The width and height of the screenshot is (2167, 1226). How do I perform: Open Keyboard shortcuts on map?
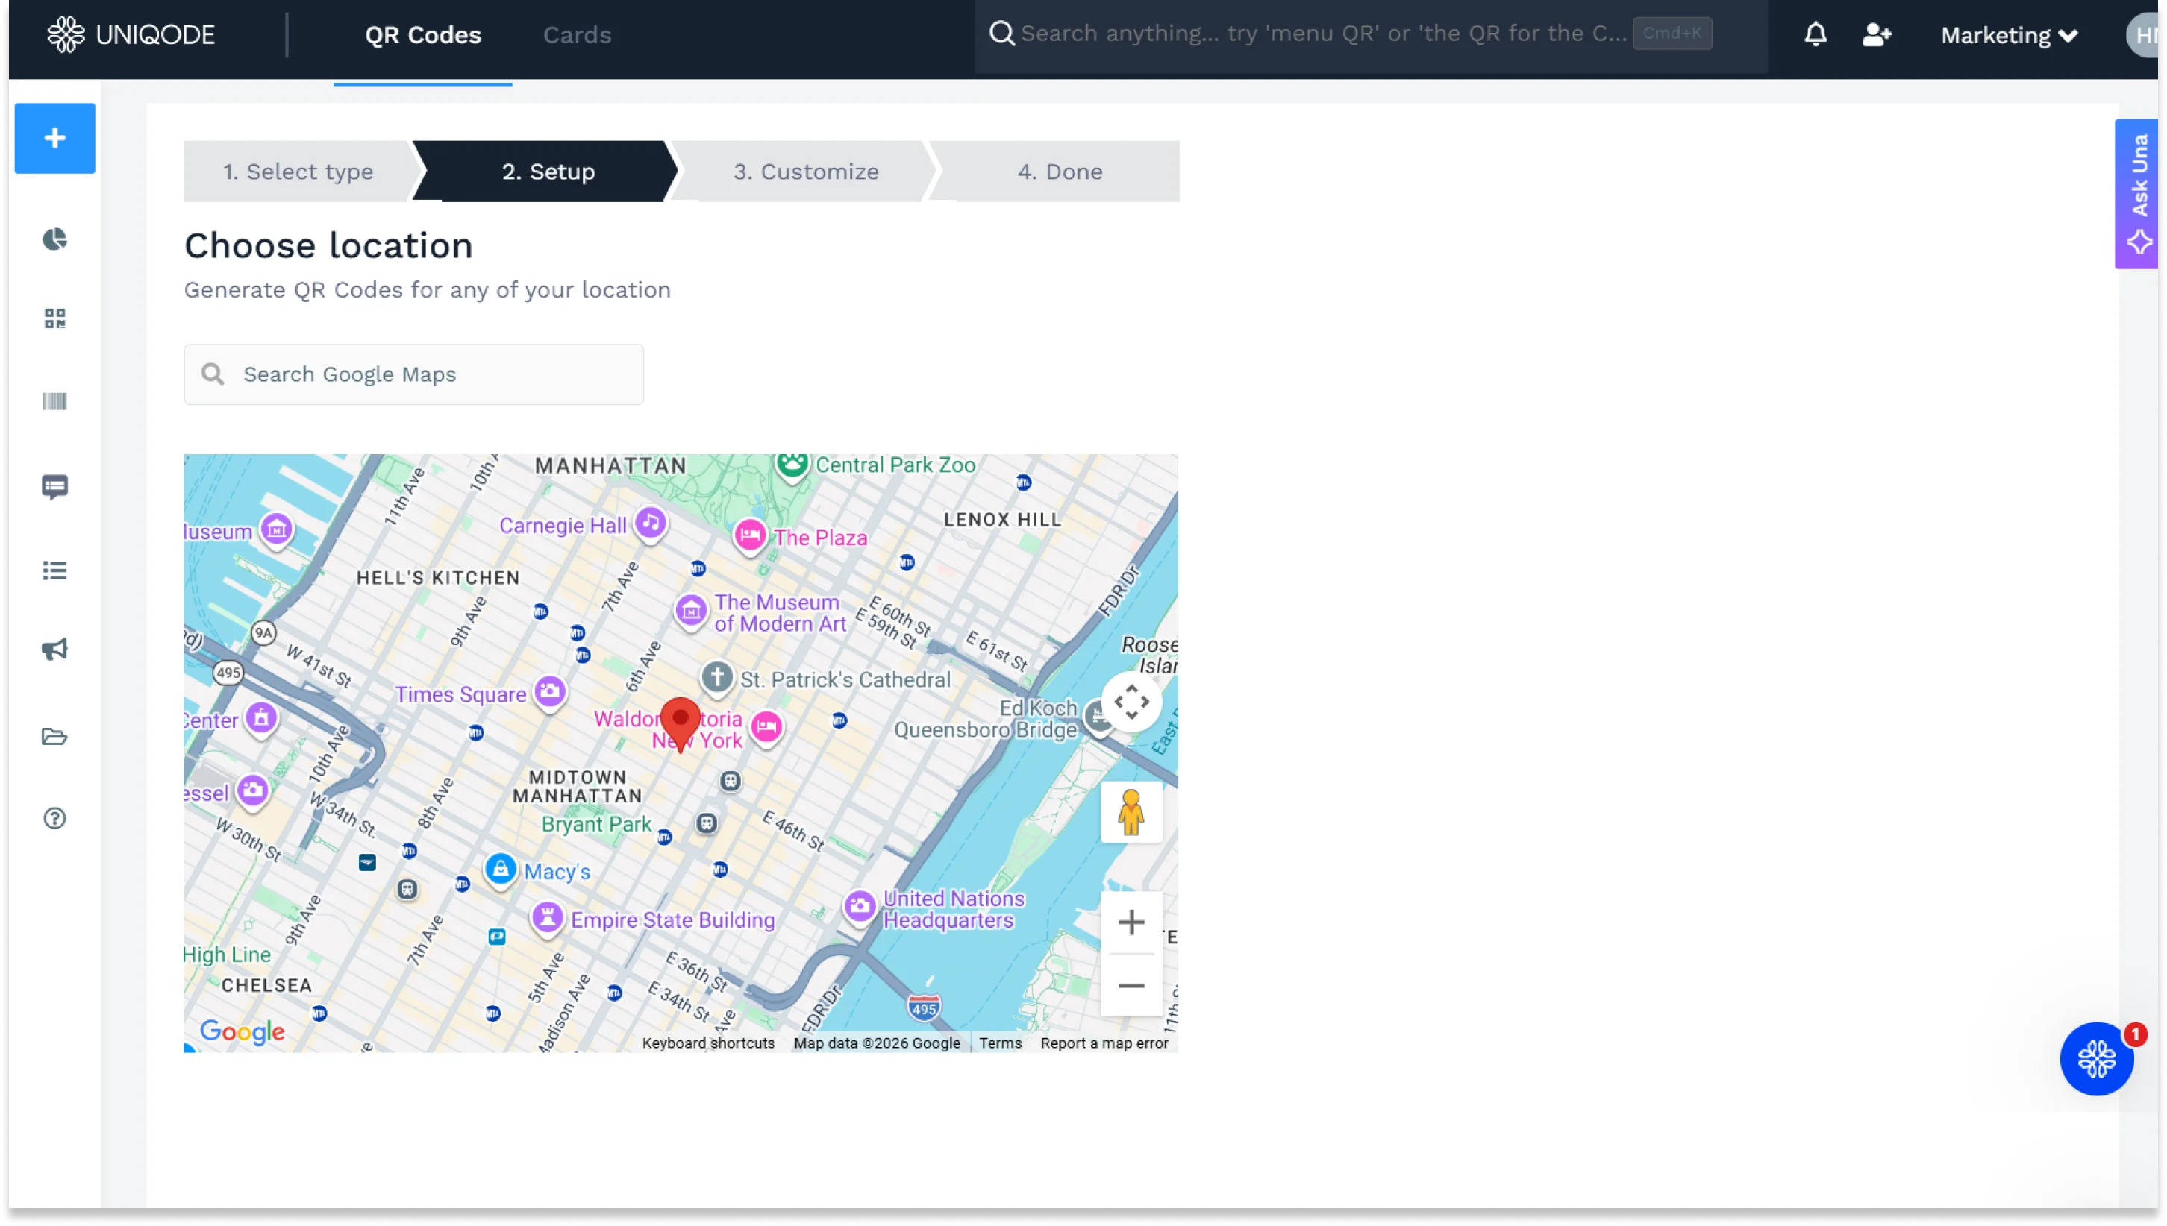click(x=709, y=1043)
